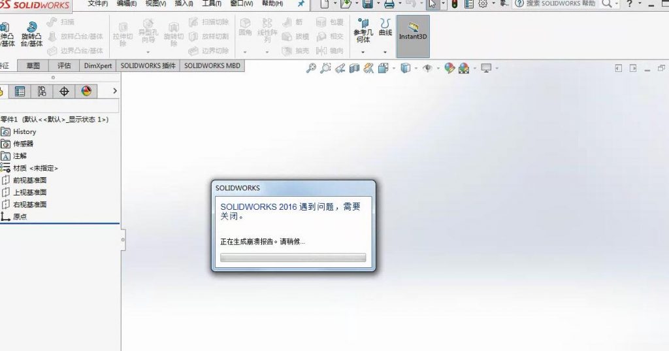Select the Swept Cut (扫描切除) tool
Image resolution: width=669 pixels, height=351 pixels.
click(x=208, y=22)
